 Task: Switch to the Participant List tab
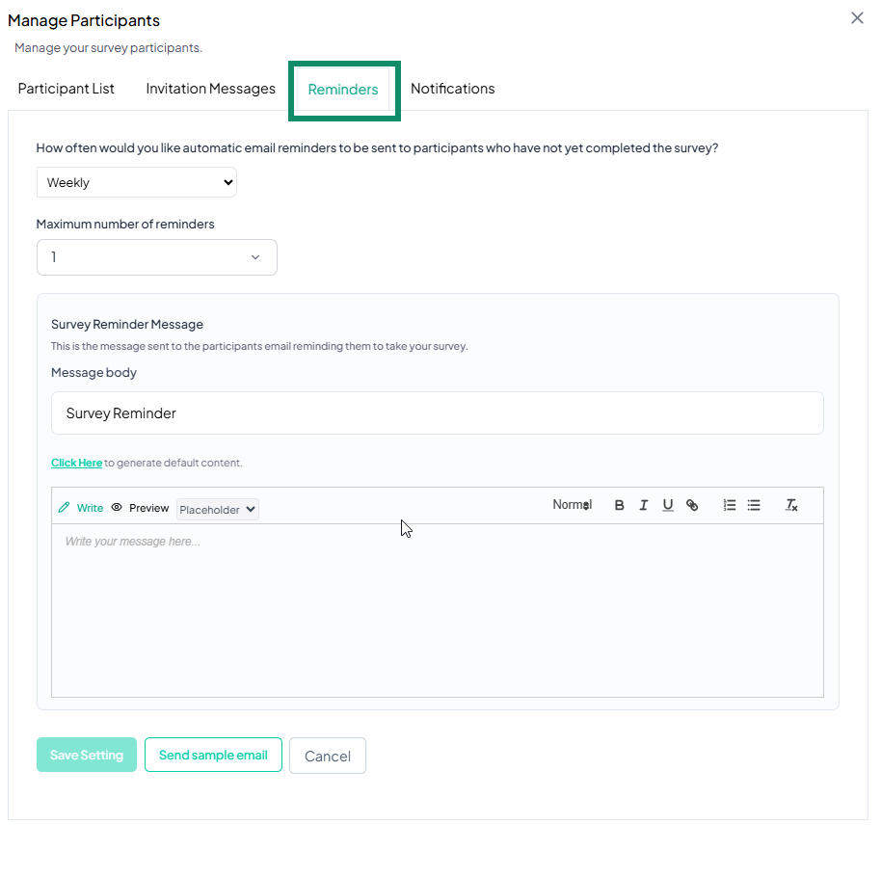pos(67,89)
